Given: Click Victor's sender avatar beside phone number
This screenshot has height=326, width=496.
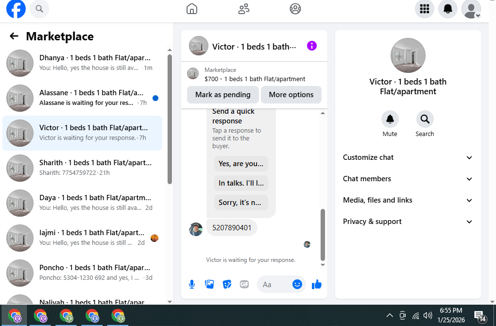Looking at the screenshot, I should coord(196,229).
